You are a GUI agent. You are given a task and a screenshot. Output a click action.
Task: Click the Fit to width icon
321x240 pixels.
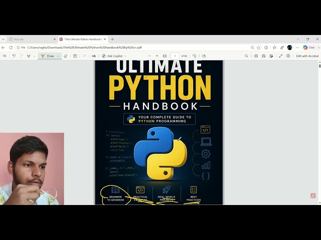click(165, 56)
